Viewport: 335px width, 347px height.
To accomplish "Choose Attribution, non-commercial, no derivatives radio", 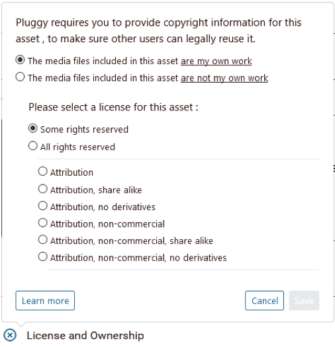I will coord(43,256).
